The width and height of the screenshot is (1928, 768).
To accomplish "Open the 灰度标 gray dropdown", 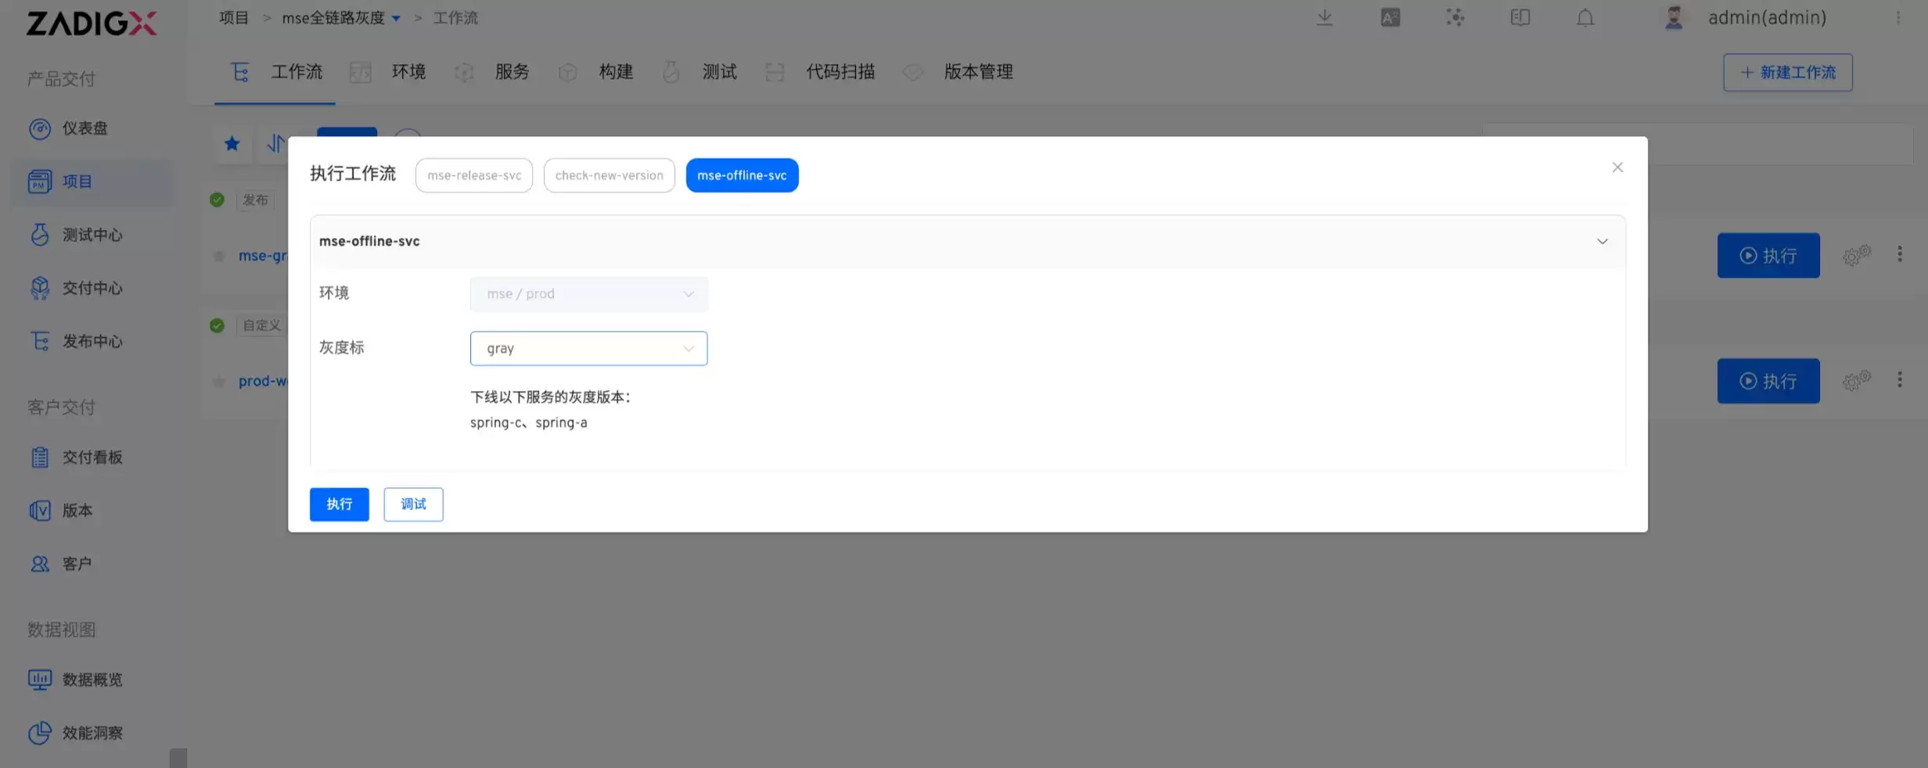I will tap(588, 348).
